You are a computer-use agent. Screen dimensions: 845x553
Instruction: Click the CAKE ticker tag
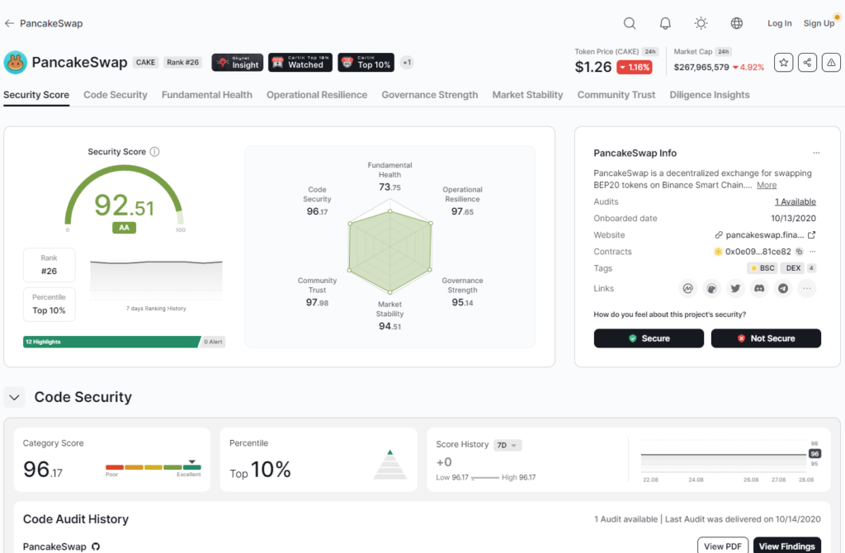(145, 63)
